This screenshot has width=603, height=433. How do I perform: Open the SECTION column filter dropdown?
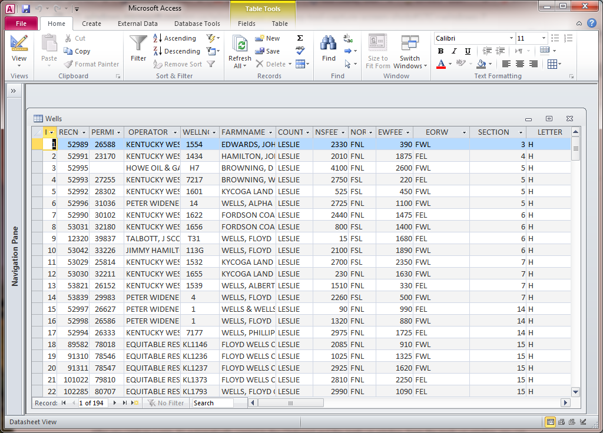click(521, 132)
